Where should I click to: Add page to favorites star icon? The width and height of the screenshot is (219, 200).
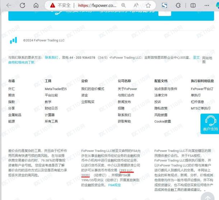[x=148, y=5]
